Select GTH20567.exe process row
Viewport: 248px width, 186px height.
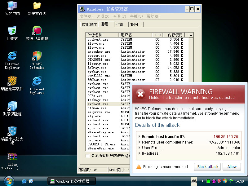(x=137, y=60)
